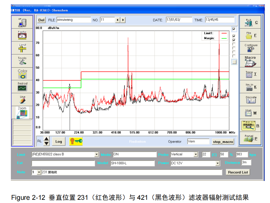270x203 pixels.
Task: Toggle the Margin green trace checkbox
Action: [234, 40]
